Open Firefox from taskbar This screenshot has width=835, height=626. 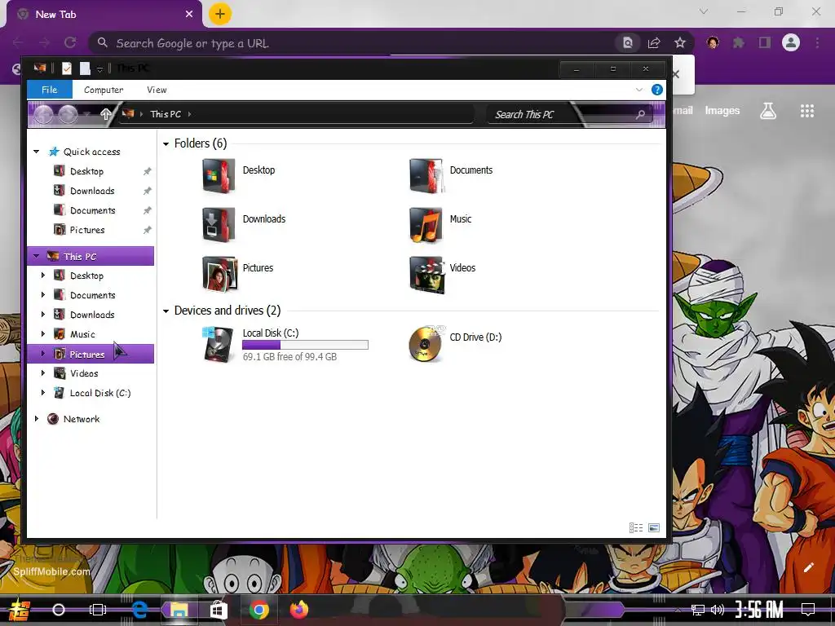tap(299, 610)
